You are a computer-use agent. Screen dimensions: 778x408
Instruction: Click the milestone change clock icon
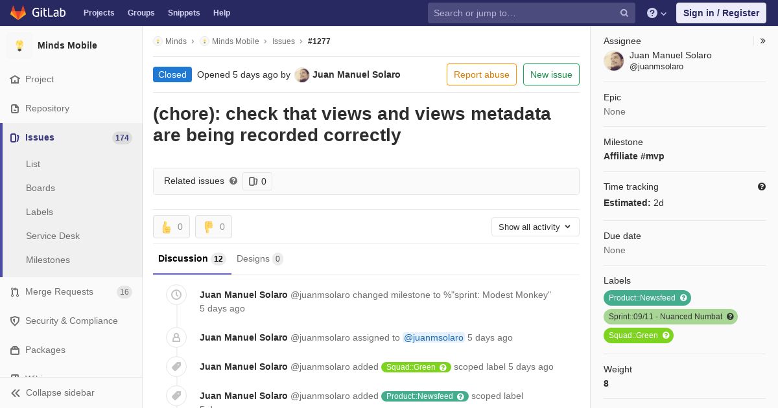tap(176, 295)
